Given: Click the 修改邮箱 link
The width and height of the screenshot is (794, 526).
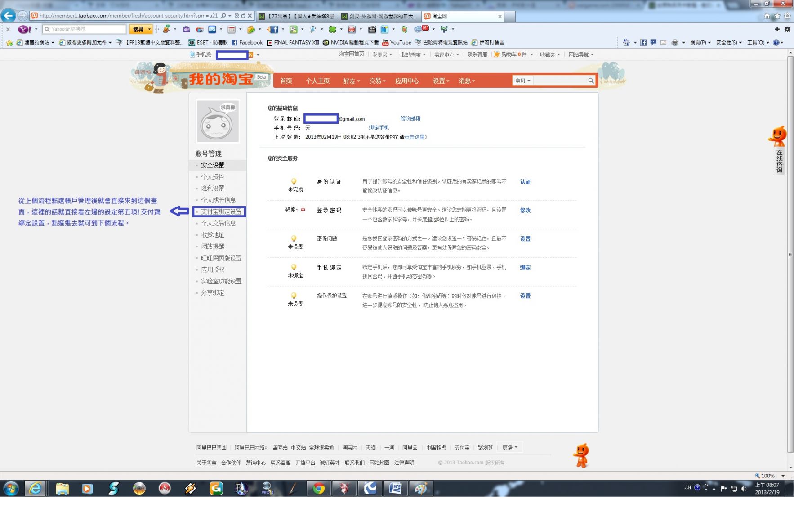Looking at the screenshot, I should 410,118.
